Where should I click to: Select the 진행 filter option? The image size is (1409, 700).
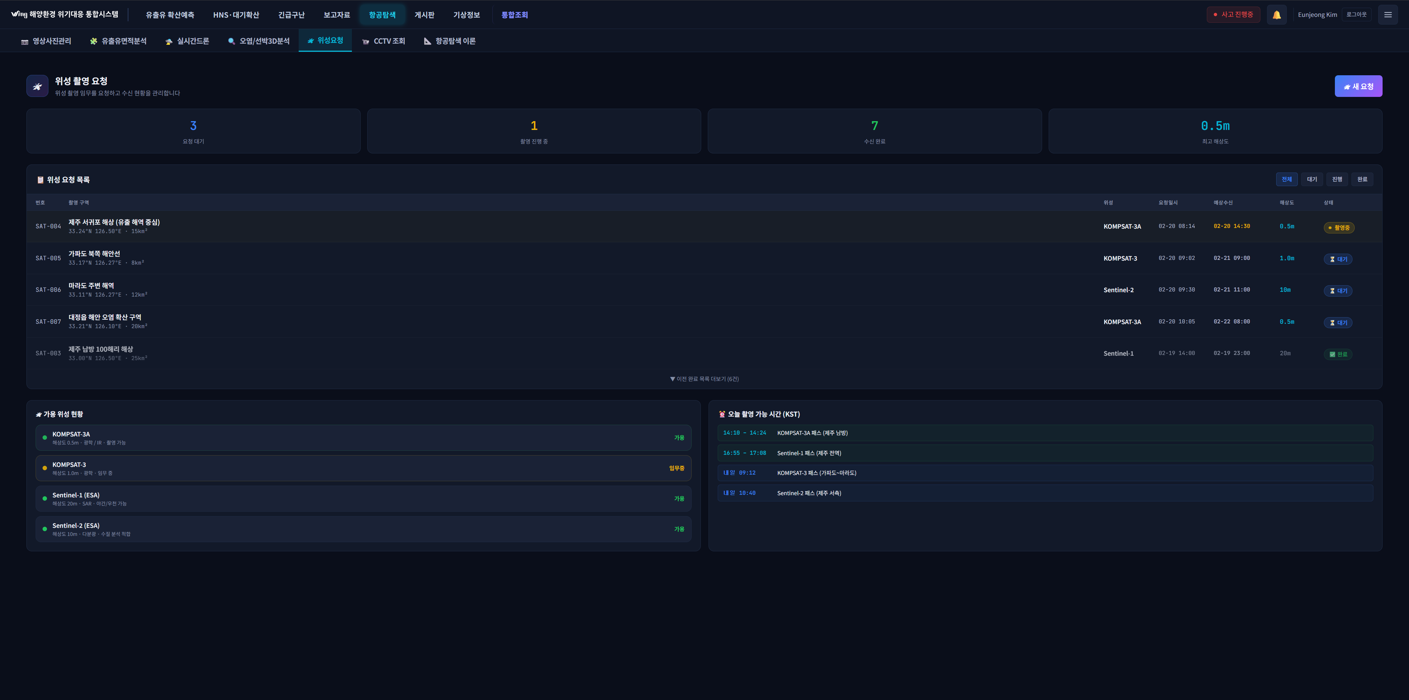[x=1337, y=179]
